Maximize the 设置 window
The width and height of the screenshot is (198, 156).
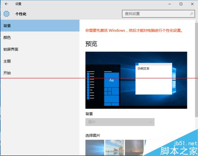point(181,4)
